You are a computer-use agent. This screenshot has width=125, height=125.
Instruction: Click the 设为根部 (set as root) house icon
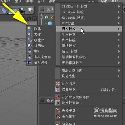point(58,116)
